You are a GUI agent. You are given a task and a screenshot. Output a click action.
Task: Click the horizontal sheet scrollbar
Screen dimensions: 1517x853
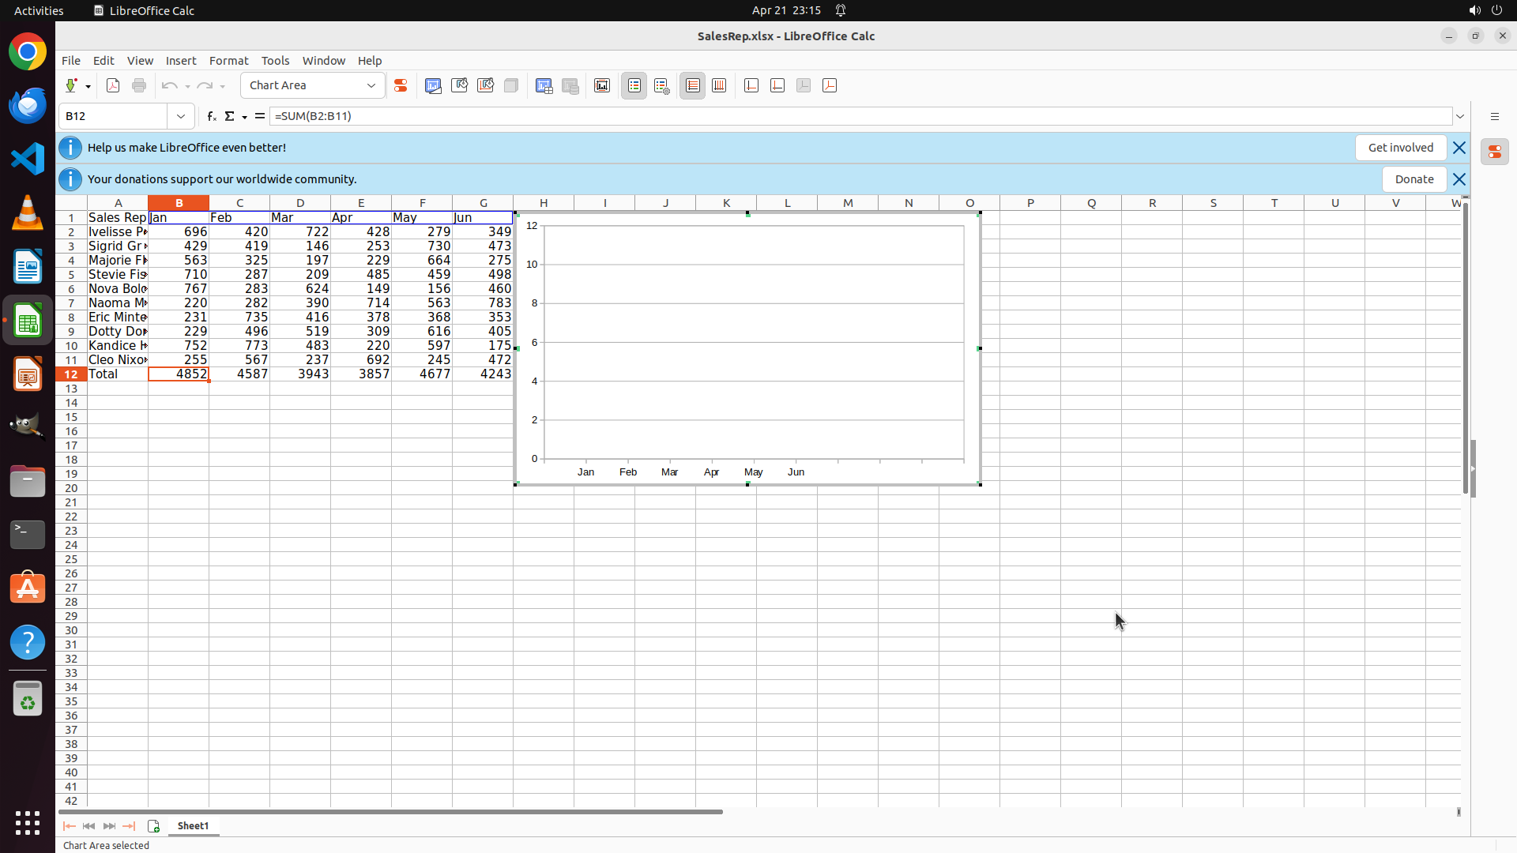click(x=390, y=812)
